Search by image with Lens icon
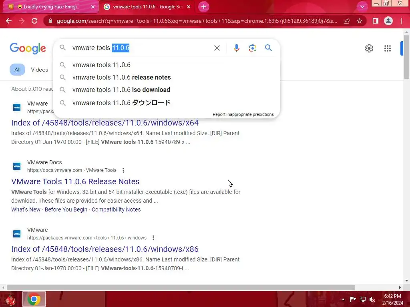Screen dimensions: 410x307 pyautogui.click(x=252, y=48)
